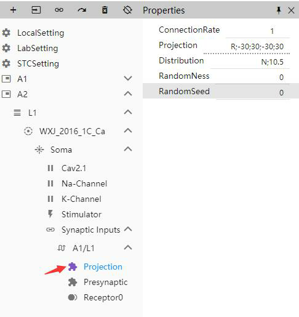Click the Stimulator lightning bolt icon
This screenshot has height=317, width=299.
point(50,214)
